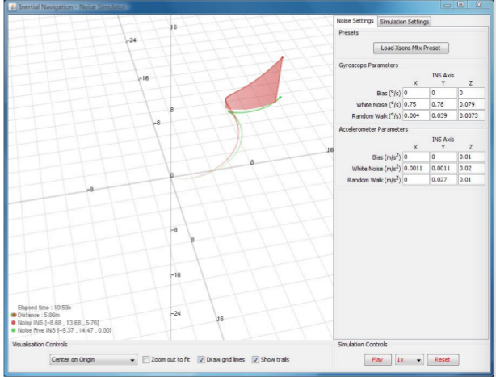Click accelerometer Random Walk X field
Image resolution: width=496 pixels, height=377 pixels.
coord(416,180)
